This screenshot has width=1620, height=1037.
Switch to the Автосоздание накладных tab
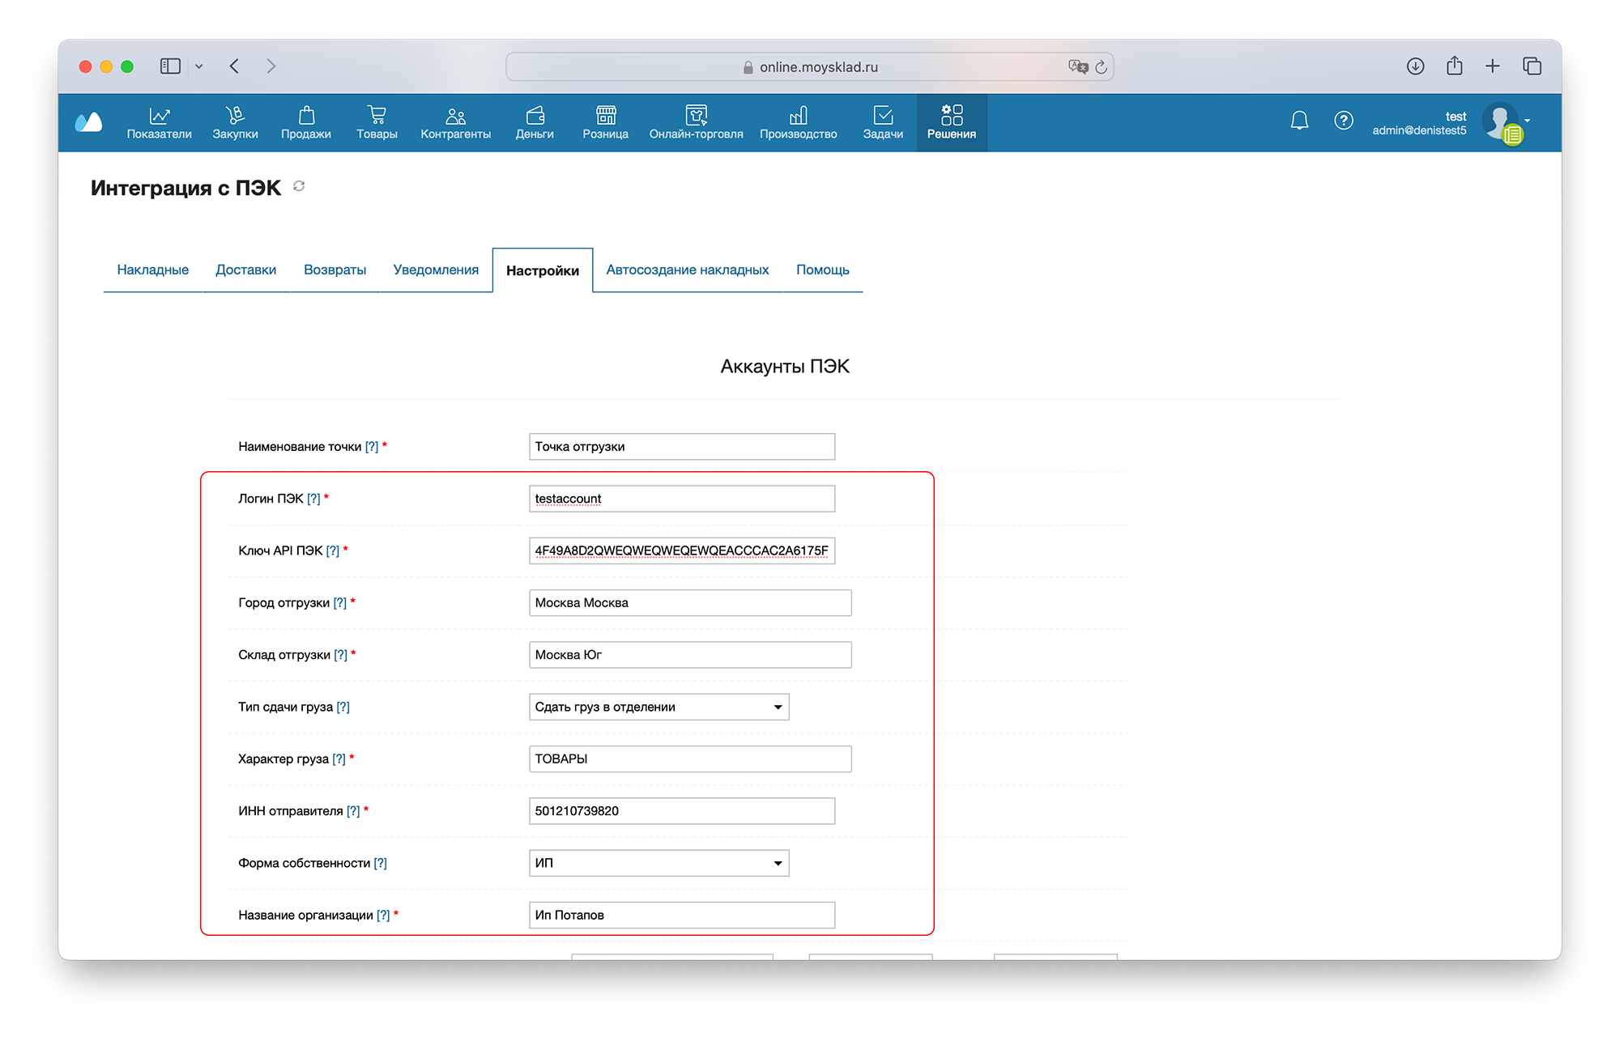pyautogui.click(x=687, y=270)
